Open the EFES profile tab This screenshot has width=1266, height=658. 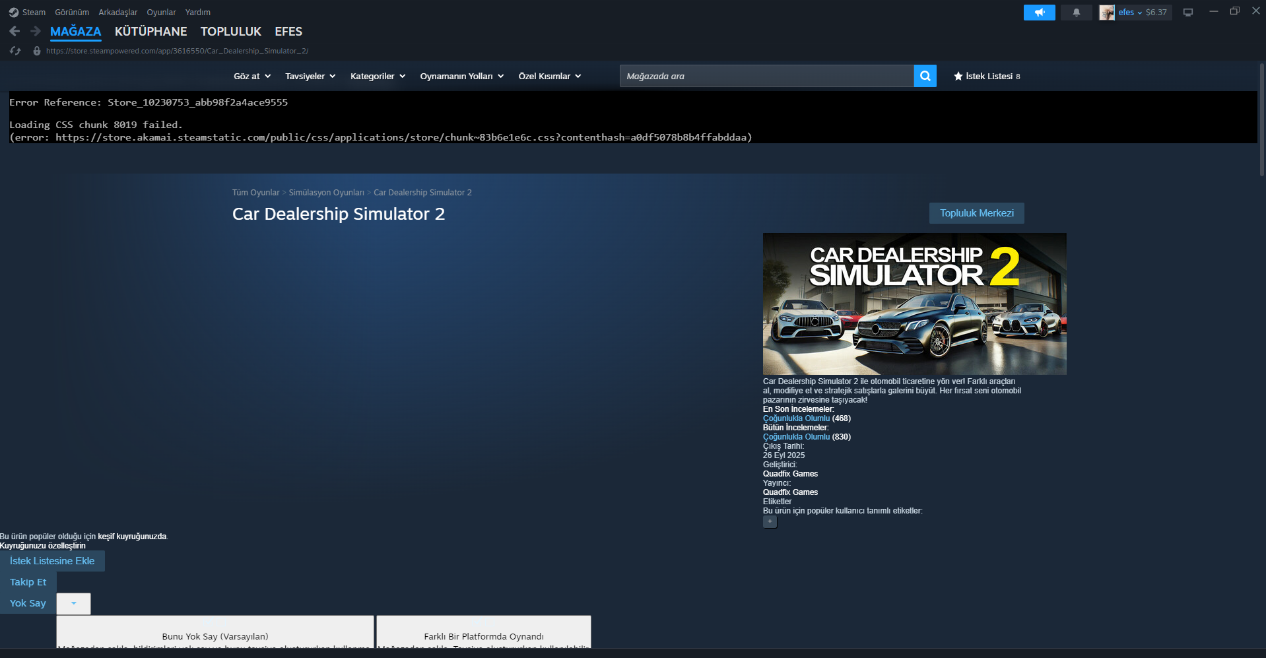click(288, 32)
